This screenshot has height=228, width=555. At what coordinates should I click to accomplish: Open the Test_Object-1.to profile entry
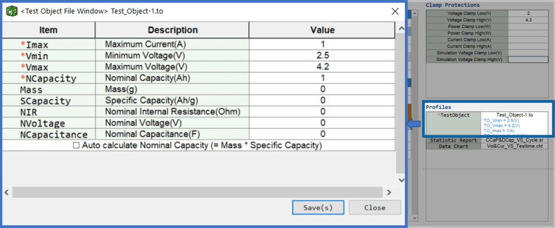[x=515, y=115]
